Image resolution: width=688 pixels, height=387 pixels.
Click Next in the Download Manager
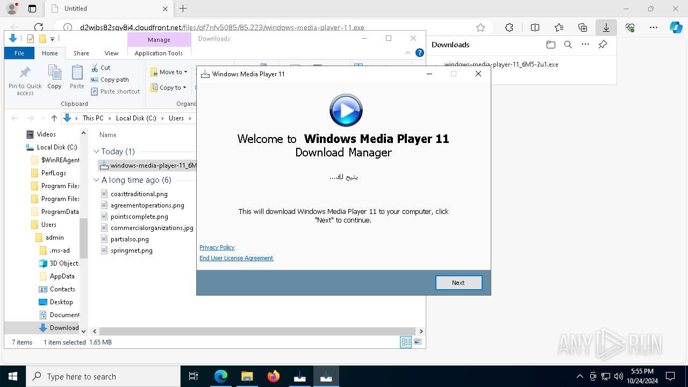point(458,283)
